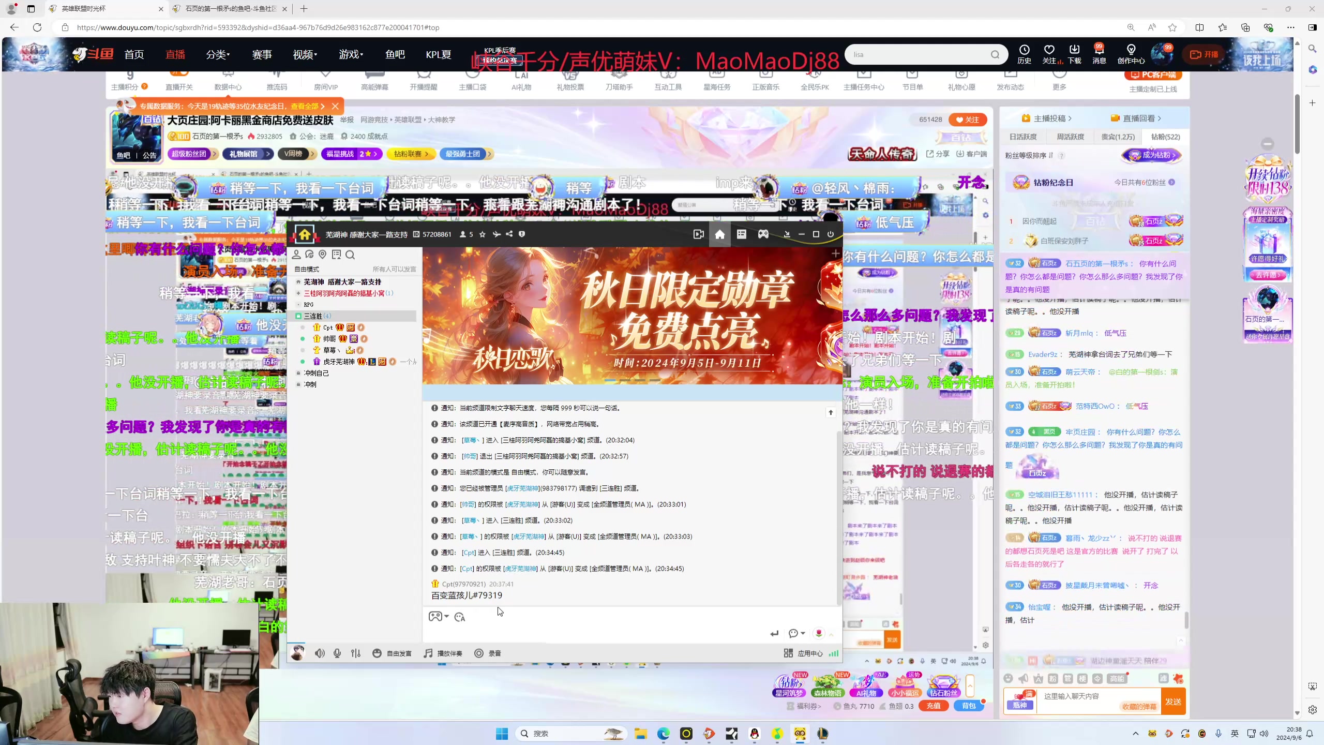The width and height of the screenshot is (1324, 745).
Task: Click the 关注 follow button
Action: 968,120
